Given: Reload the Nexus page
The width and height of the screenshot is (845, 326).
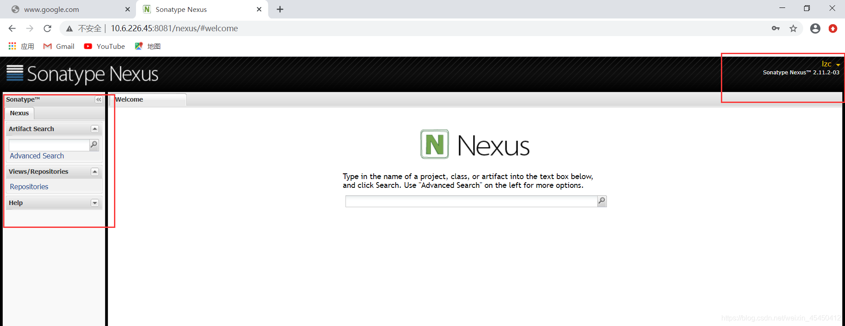Looking at the screenshot, I should click(x=48, y=29).
